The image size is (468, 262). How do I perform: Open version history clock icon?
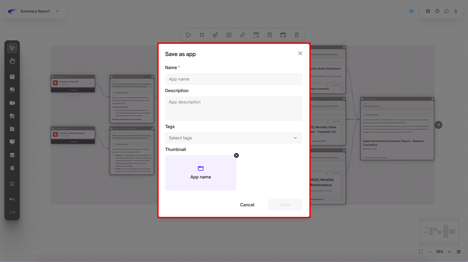[x=437, y=11]
